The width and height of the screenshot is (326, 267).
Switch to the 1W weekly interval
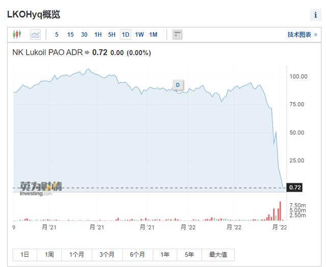point(139,35)
